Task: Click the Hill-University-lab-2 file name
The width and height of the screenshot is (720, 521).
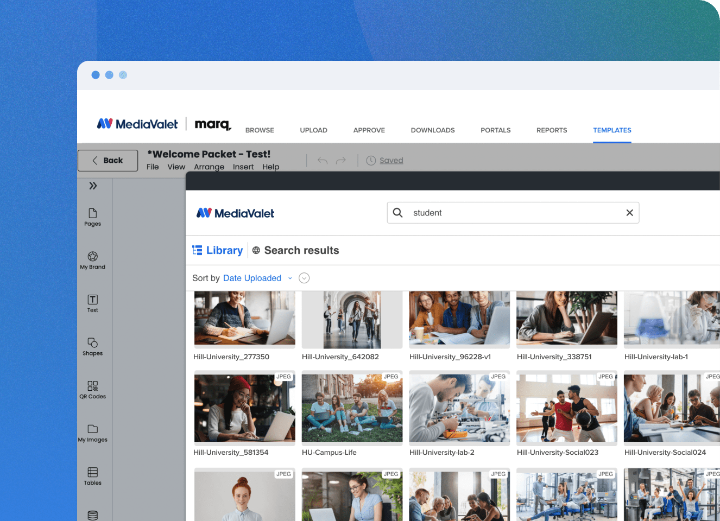Action: click(x=442, y=453)
